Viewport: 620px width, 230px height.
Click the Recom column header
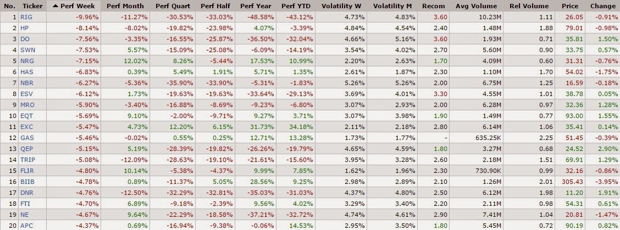coord(433,6)
